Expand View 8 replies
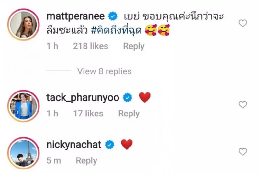Viewport: 259px width, 174px height. coord(104,71)
